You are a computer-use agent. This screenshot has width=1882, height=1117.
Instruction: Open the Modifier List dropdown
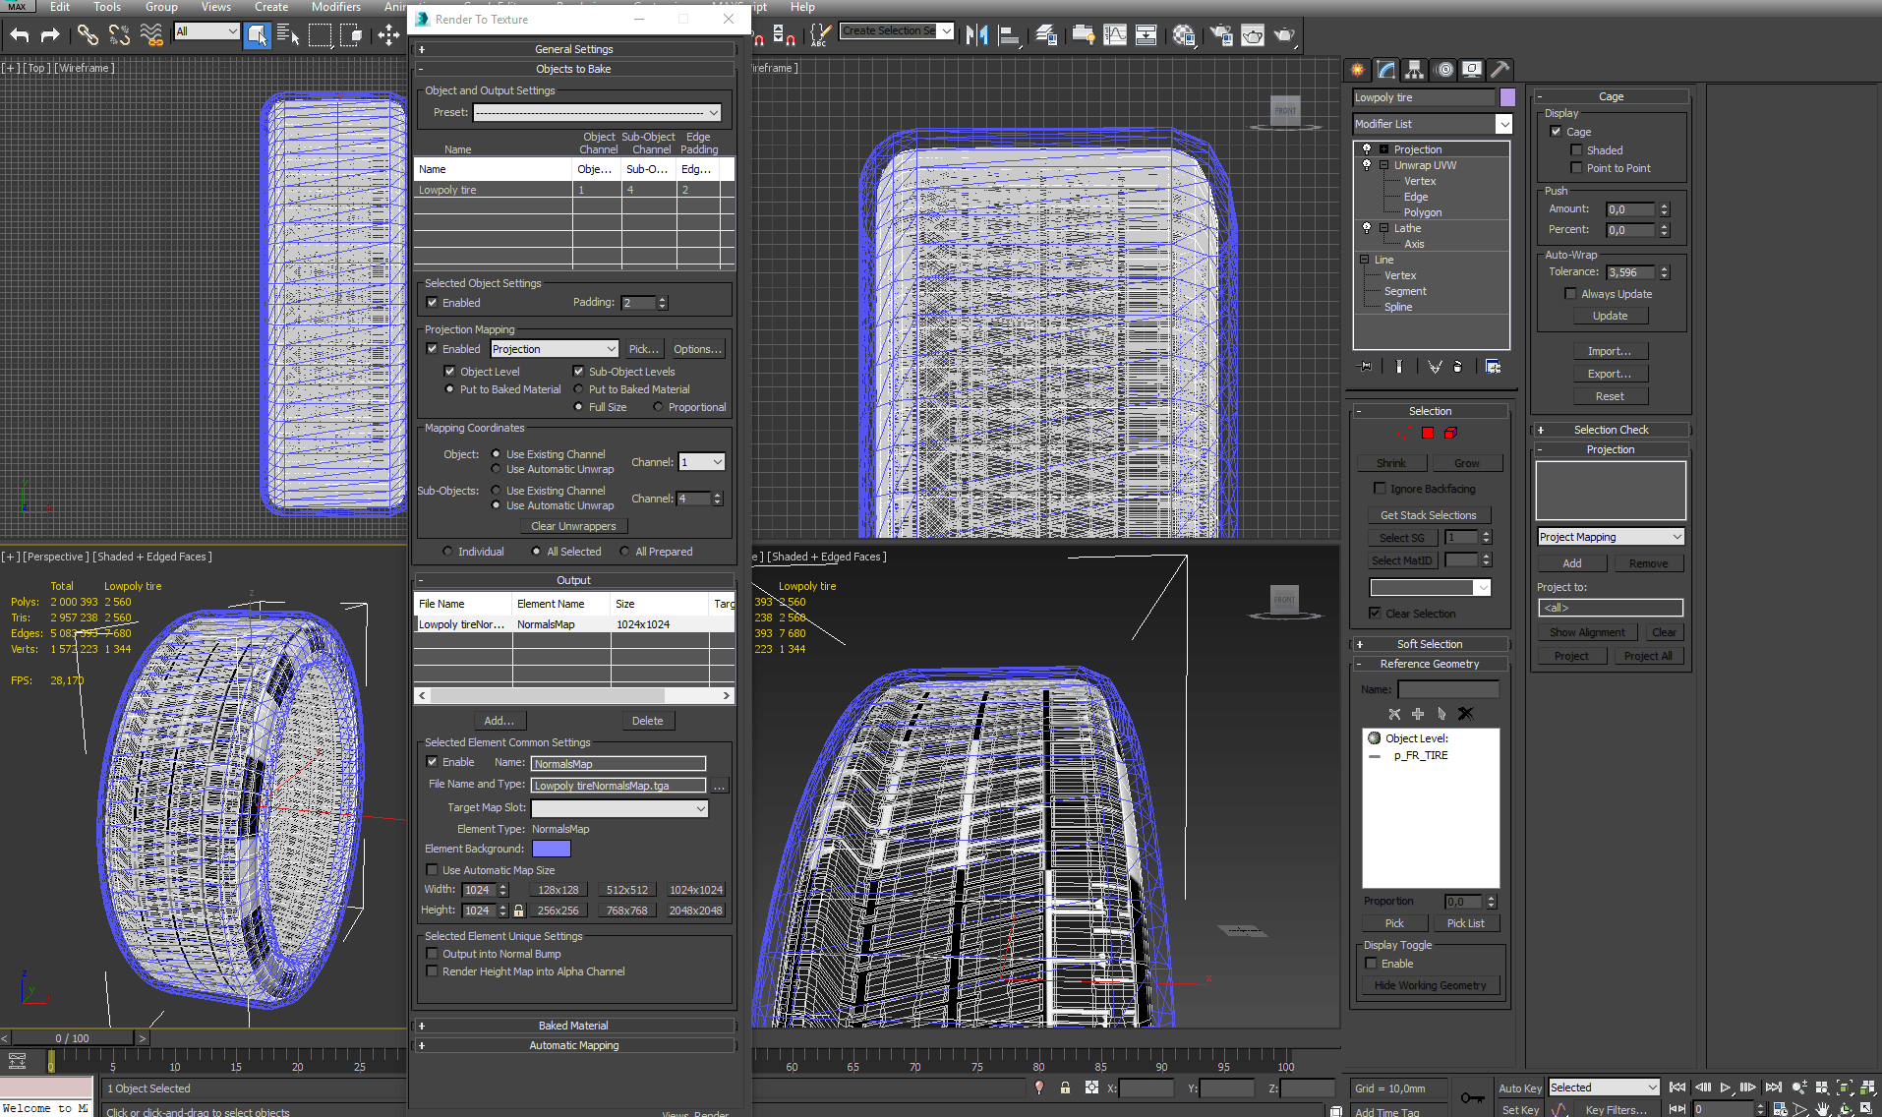coord(1502,124)
